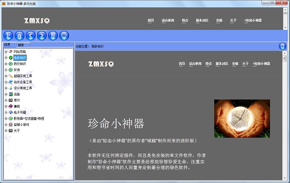
Task: Click the ZMXSO logo inside the content page
Action: (101, 64)
